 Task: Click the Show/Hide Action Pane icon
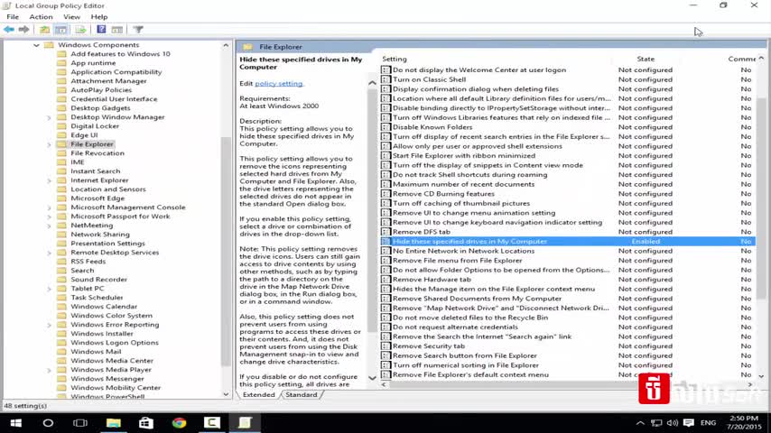(x=117, y=30)
